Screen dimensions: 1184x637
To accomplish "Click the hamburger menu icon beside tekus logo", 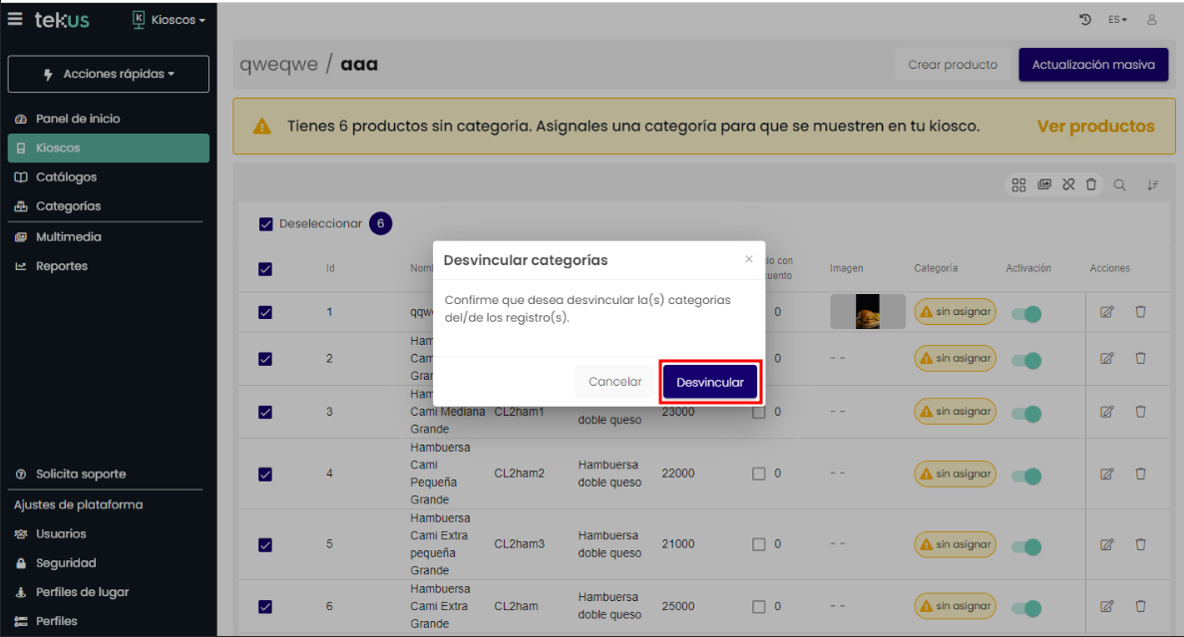I will (15, 19).
